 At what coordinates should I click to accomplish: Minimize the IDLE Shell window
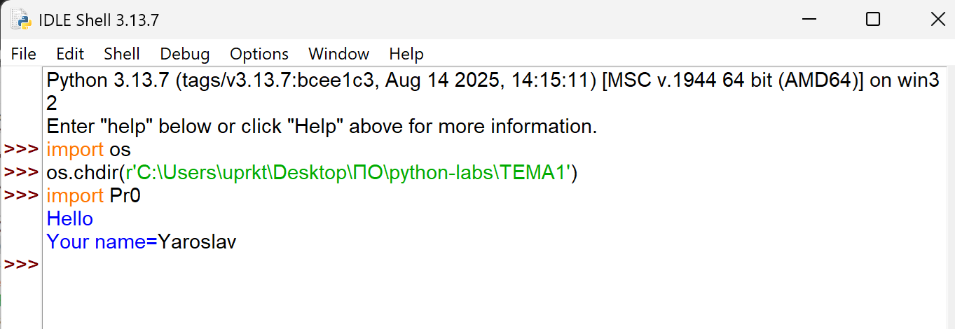[808, 20]
